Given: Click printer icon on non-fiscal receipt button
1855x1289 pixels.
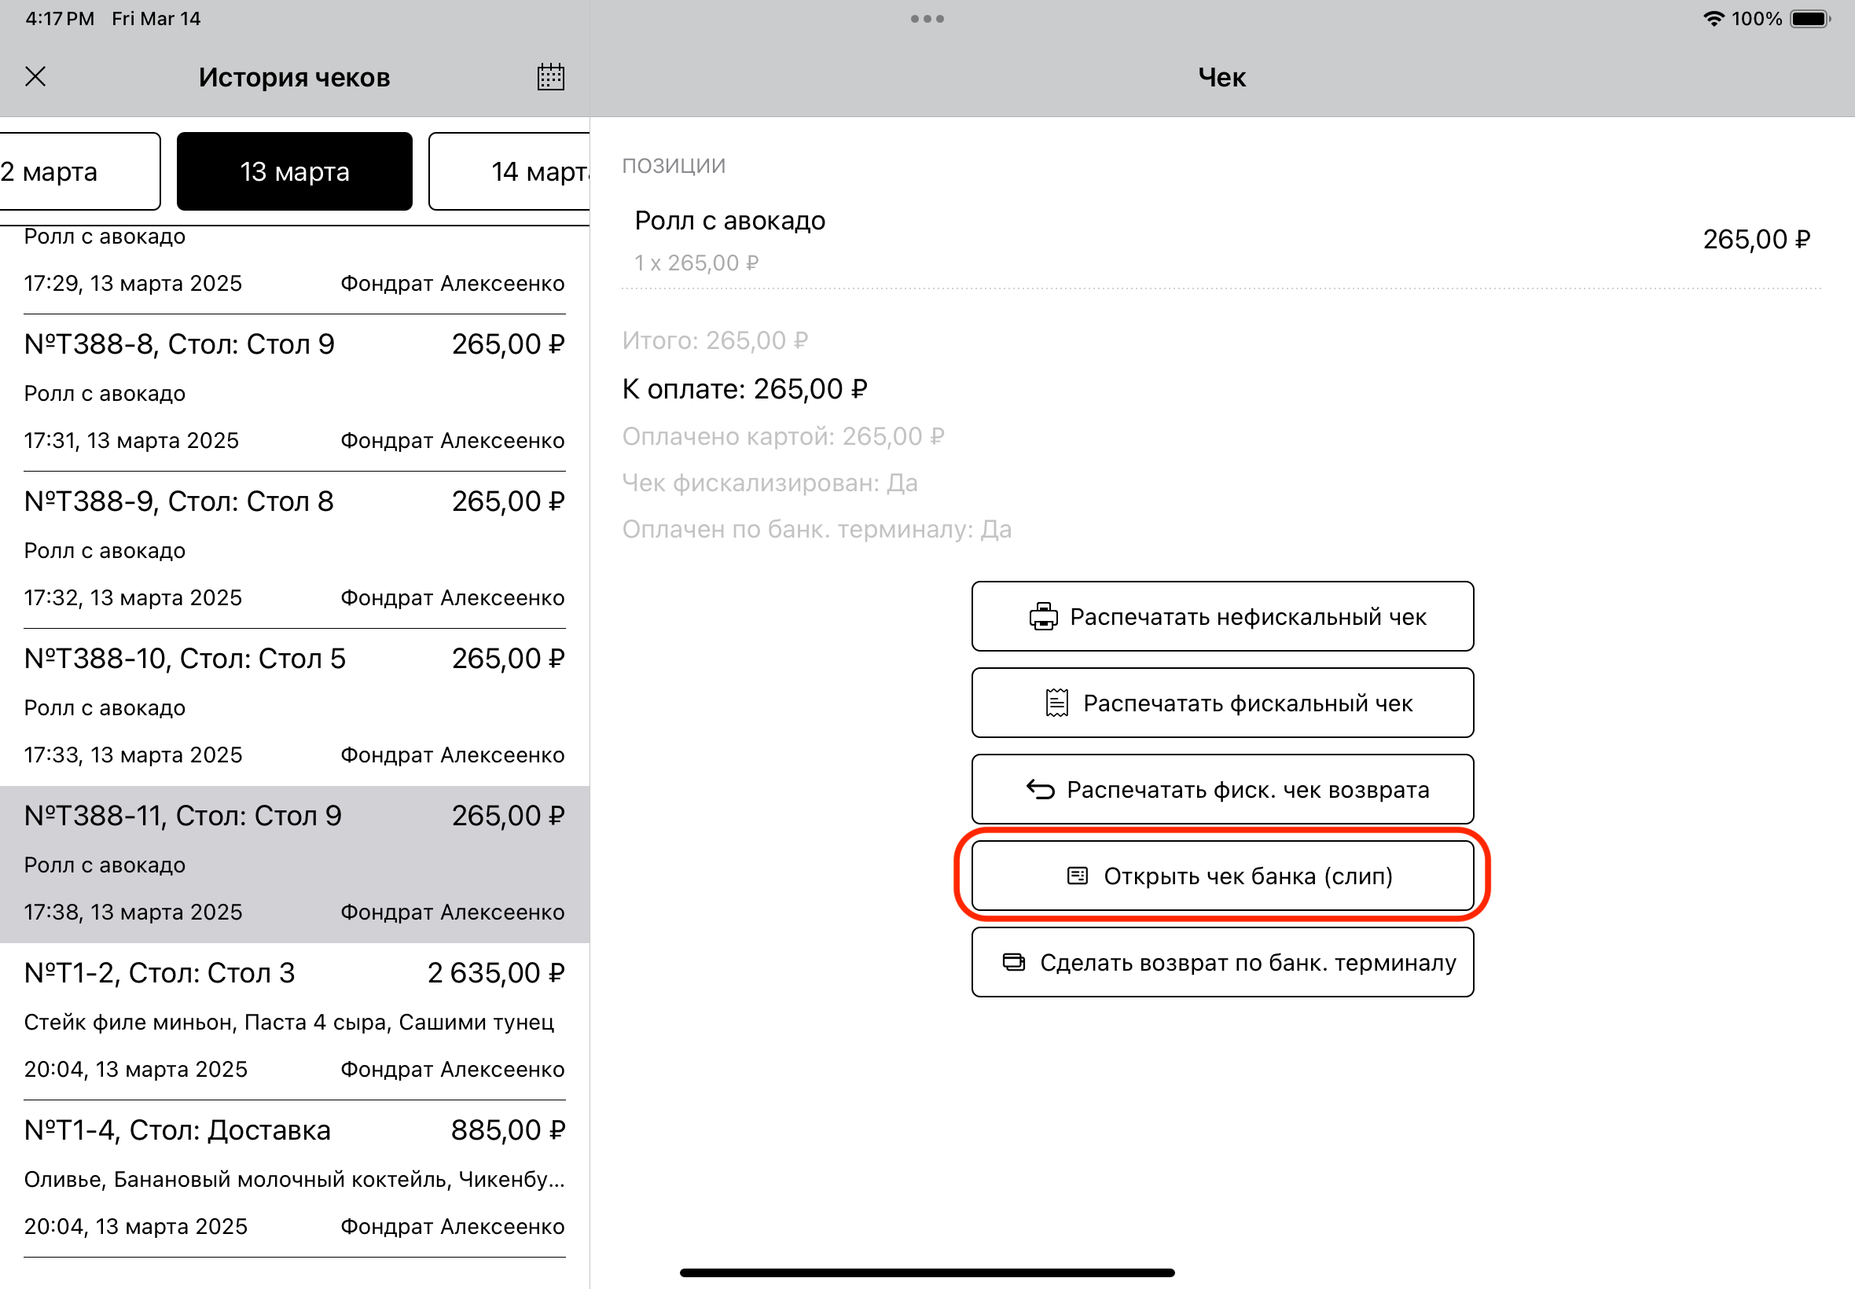Looking at the screenshot, I should pos(1042,617).
